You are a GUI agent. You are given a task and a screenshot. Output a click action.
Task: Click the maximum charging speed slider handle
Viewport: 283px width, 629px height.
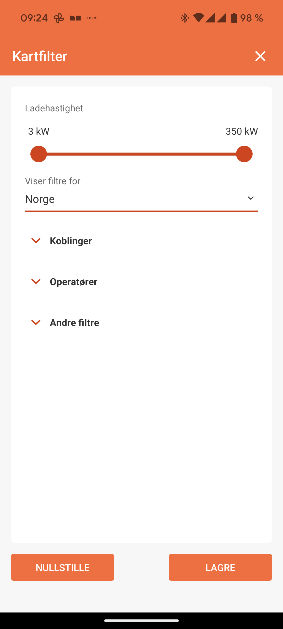click(244, 154)
